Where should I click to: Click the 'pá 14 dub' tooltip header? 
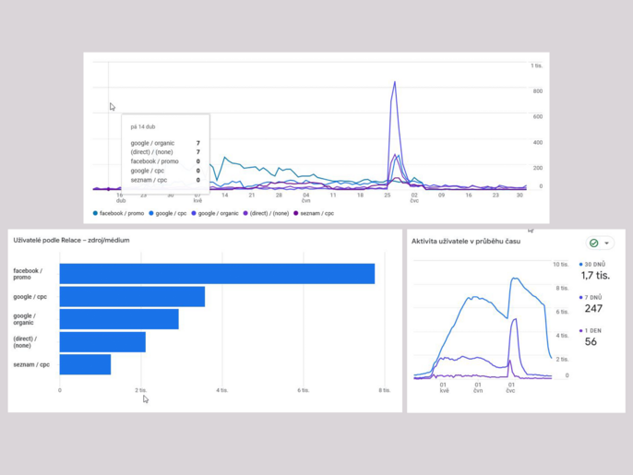(x=143, y=127)
